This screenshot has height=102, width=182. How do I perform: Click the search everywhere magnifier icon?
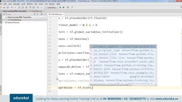click(x=181, y=7)
